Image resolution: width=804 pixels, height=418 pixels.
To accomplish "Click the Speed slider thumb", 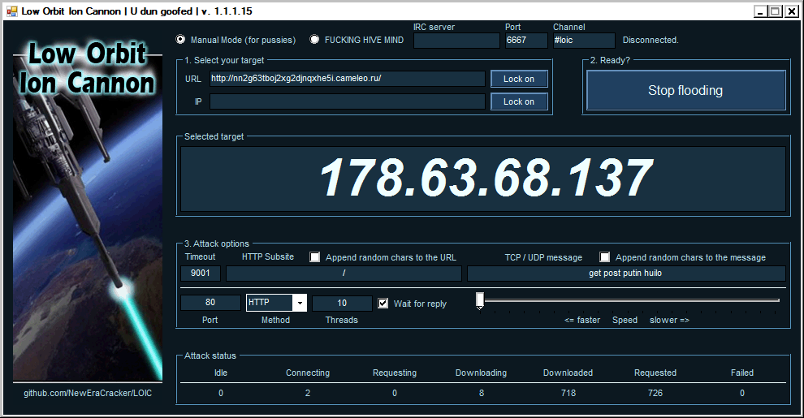I will [x=480, y=301].
